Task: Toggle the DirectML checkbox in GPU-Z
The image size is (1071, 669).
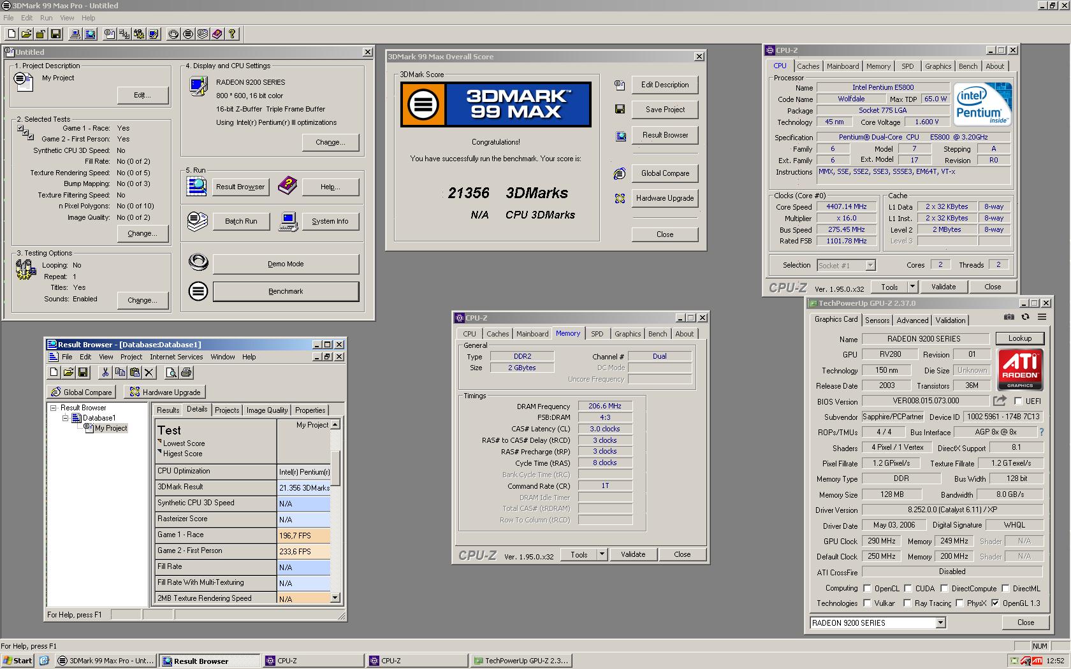Action: [x=1005, y=588]
